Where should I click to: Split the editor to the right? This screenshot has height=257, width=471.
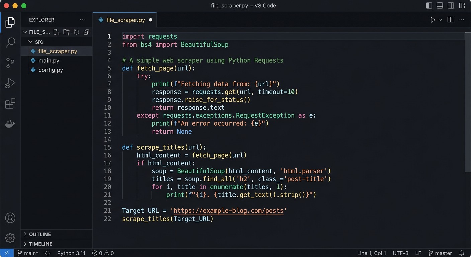(x=450, y=20)
